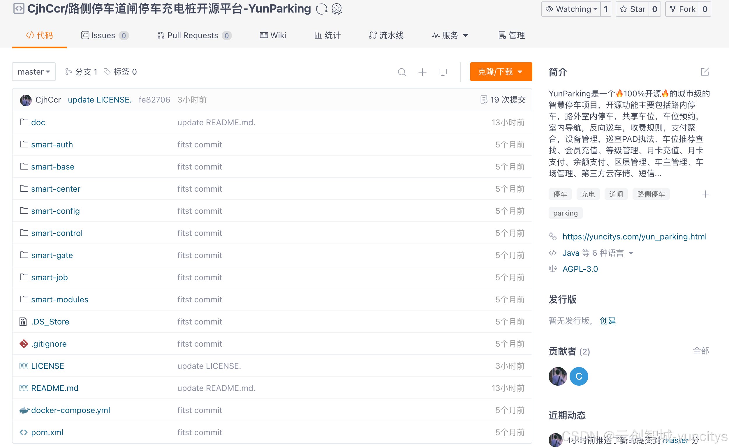Click the 停车 topic tag

pyautogui.click(x=560, y=194)
